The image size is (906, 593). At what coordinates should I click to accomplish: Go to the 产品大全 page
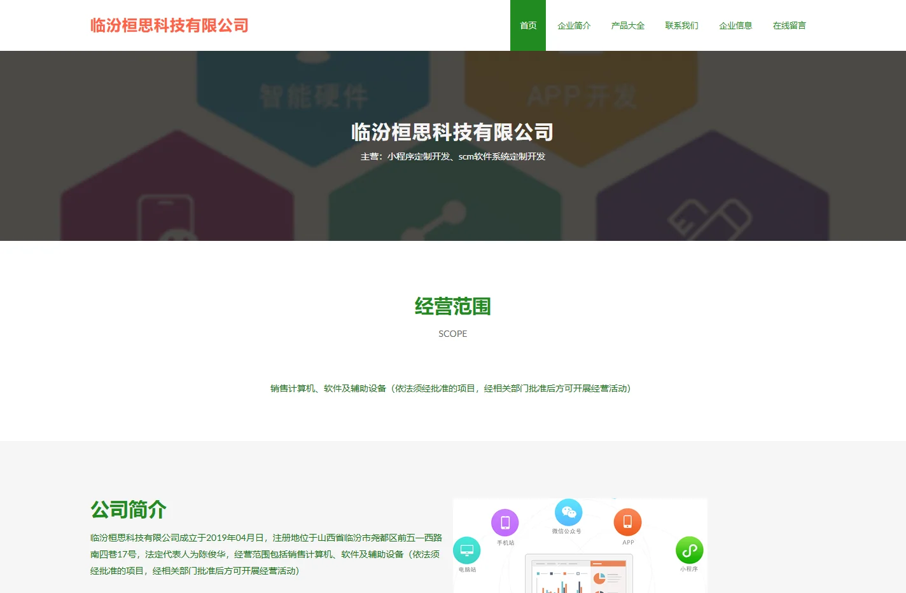628,25
